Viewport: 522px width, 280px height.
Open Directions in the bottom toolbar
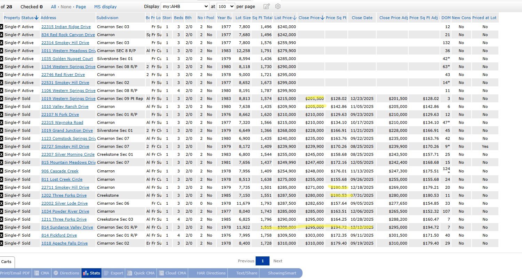66,273
